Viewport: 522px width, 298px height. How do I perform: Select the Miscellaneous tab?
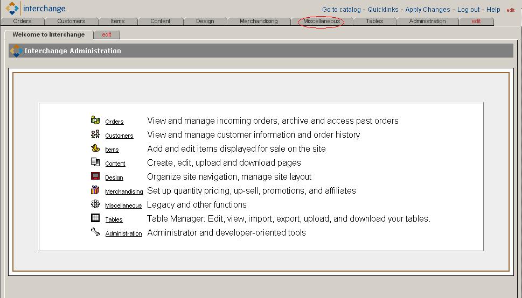(x=322, y=22)
